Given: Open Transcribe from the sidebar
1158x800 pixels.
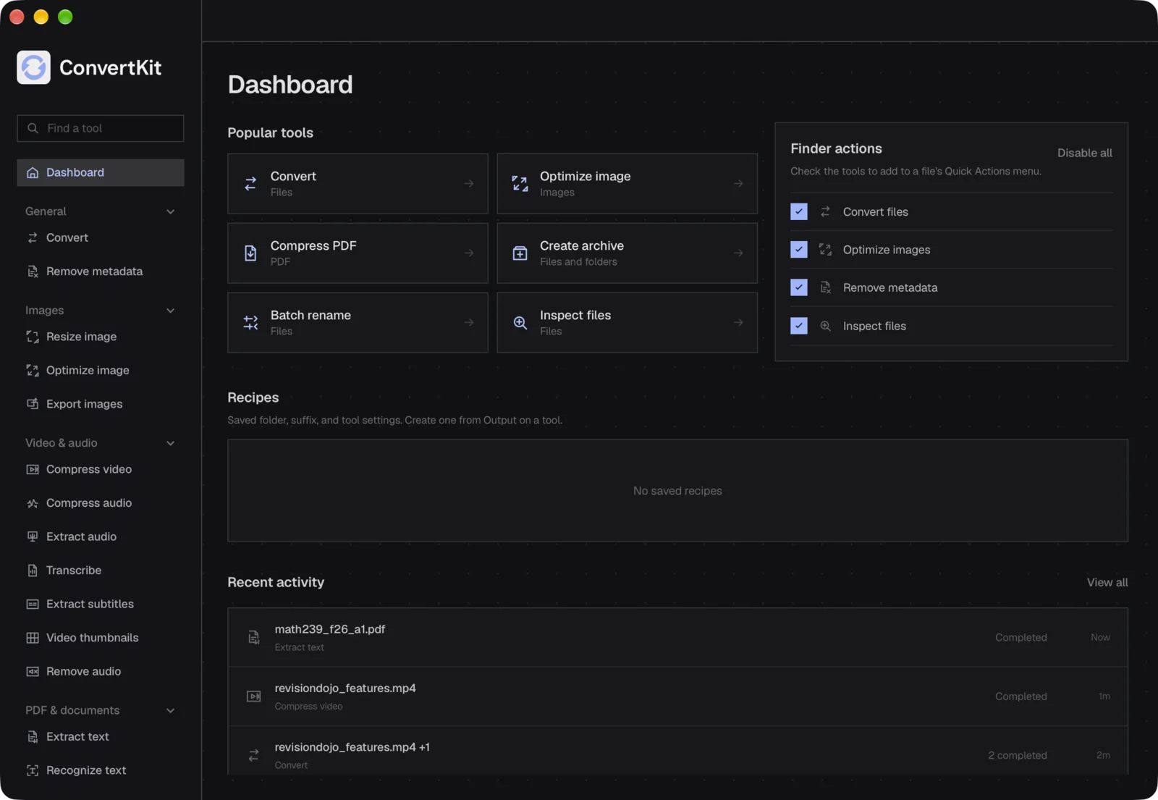Looking at the screenshot, I should pyautogui.click(x=100, y=570).
